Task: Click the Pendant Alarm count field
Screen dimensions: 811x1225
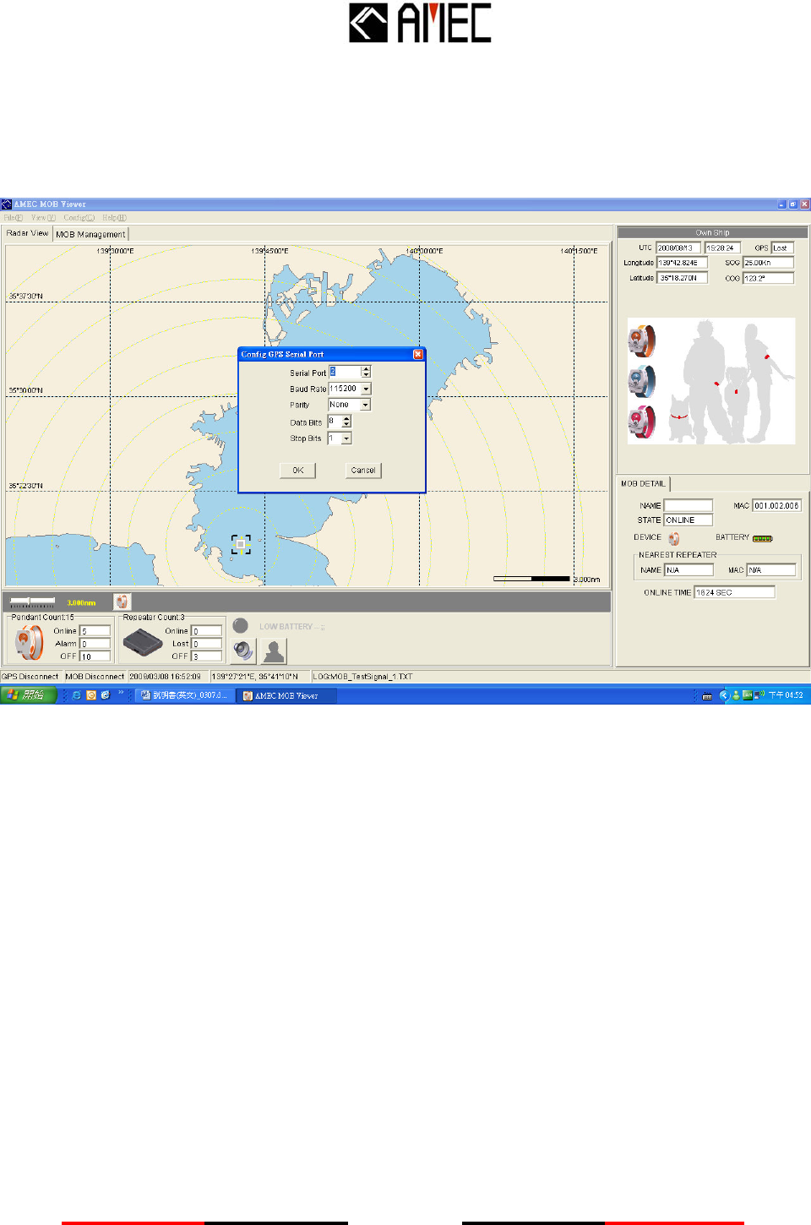Action: [x=95, y=644]
